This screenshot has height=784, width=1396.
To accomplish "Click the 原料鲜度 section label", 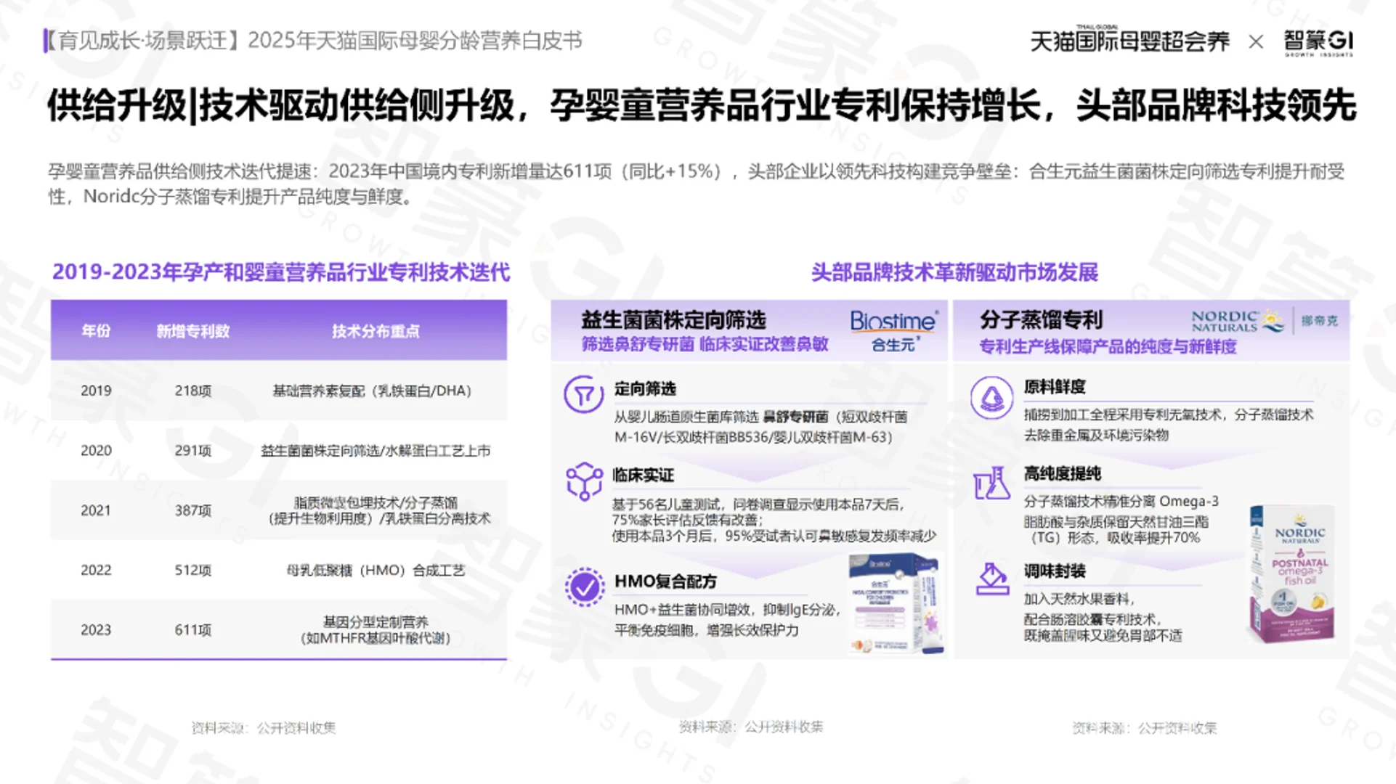I will 1055,386.
